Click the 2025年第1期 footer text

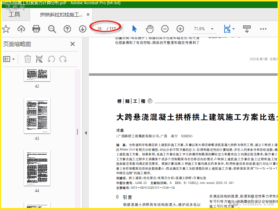coord(258,59)
